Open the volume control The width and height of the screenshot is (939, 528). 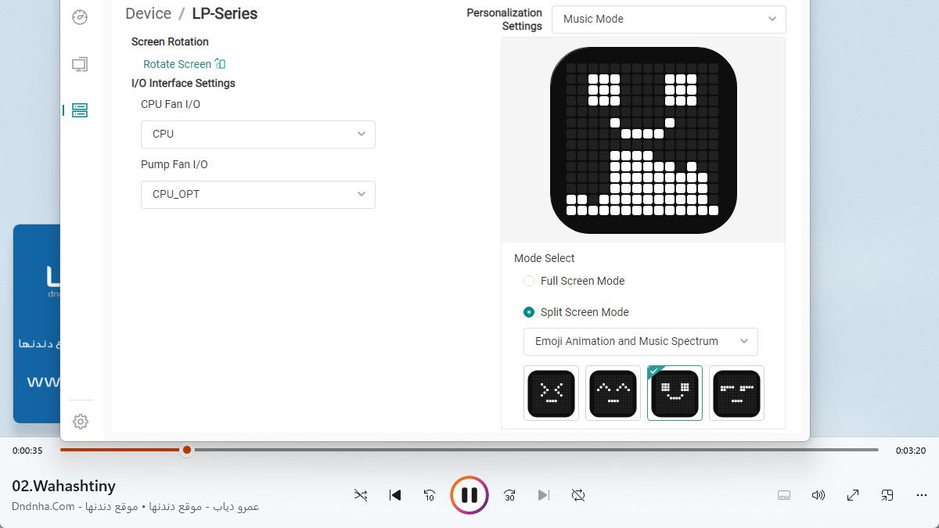point(818,495)
